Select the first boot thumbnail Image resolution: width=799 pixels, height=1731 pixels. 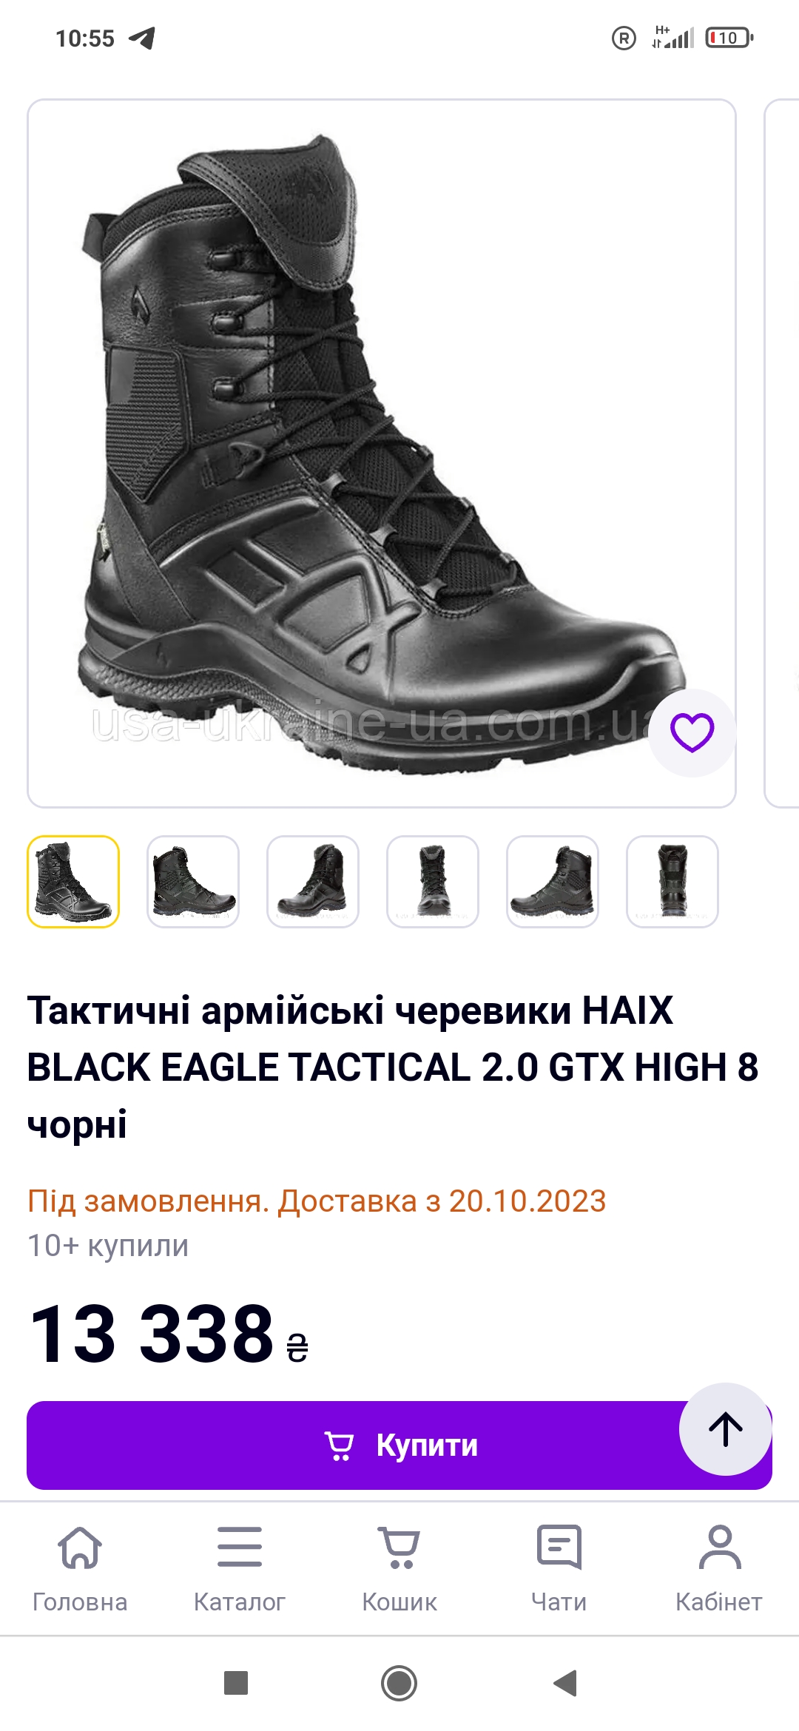[73, 882]
